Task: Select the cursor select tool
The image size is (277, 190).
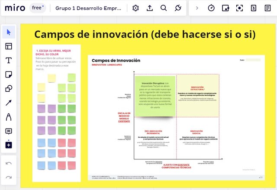Action: (9, 32)
